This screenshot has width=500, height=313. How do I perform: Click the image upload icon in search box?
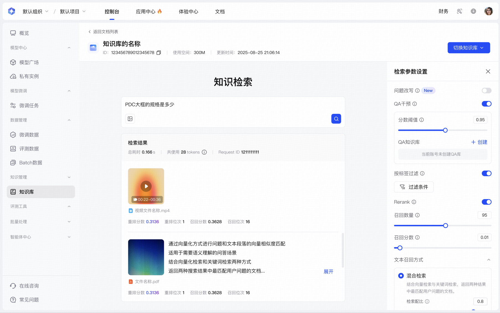[x=130, y=119]
